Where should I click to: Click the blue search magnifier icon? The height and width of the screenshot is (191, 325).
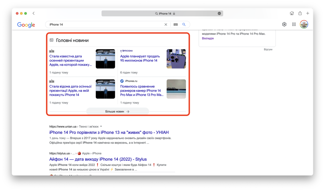point(184,25)
